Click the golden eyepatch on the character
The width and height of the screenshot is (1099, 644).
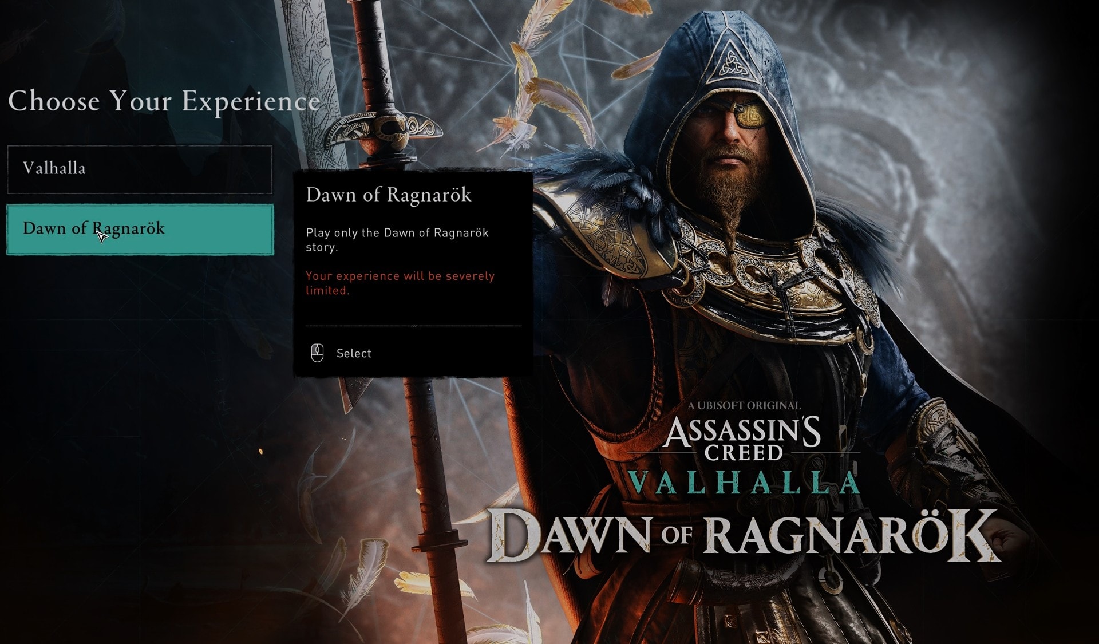click(750, 115)
